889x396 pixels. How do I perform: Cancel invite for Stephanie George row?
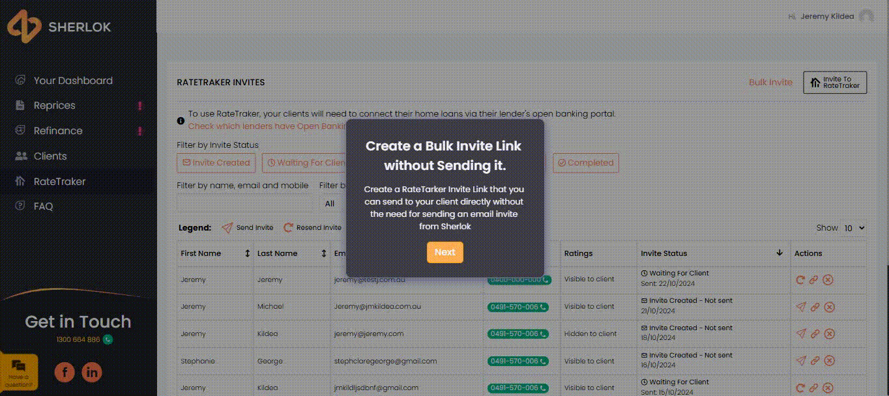coord(828,361)
